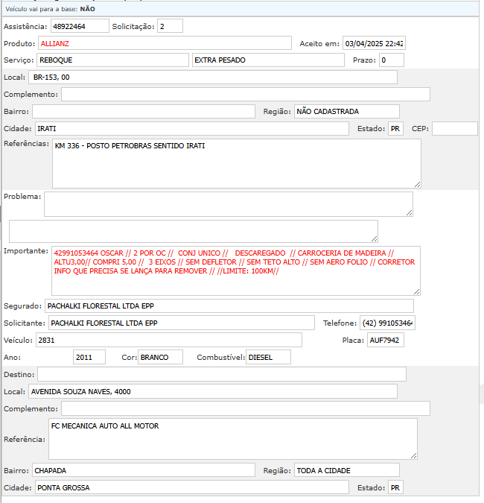Select the Placa field AUF7942
484x503 pixels.
pos(386,340)
